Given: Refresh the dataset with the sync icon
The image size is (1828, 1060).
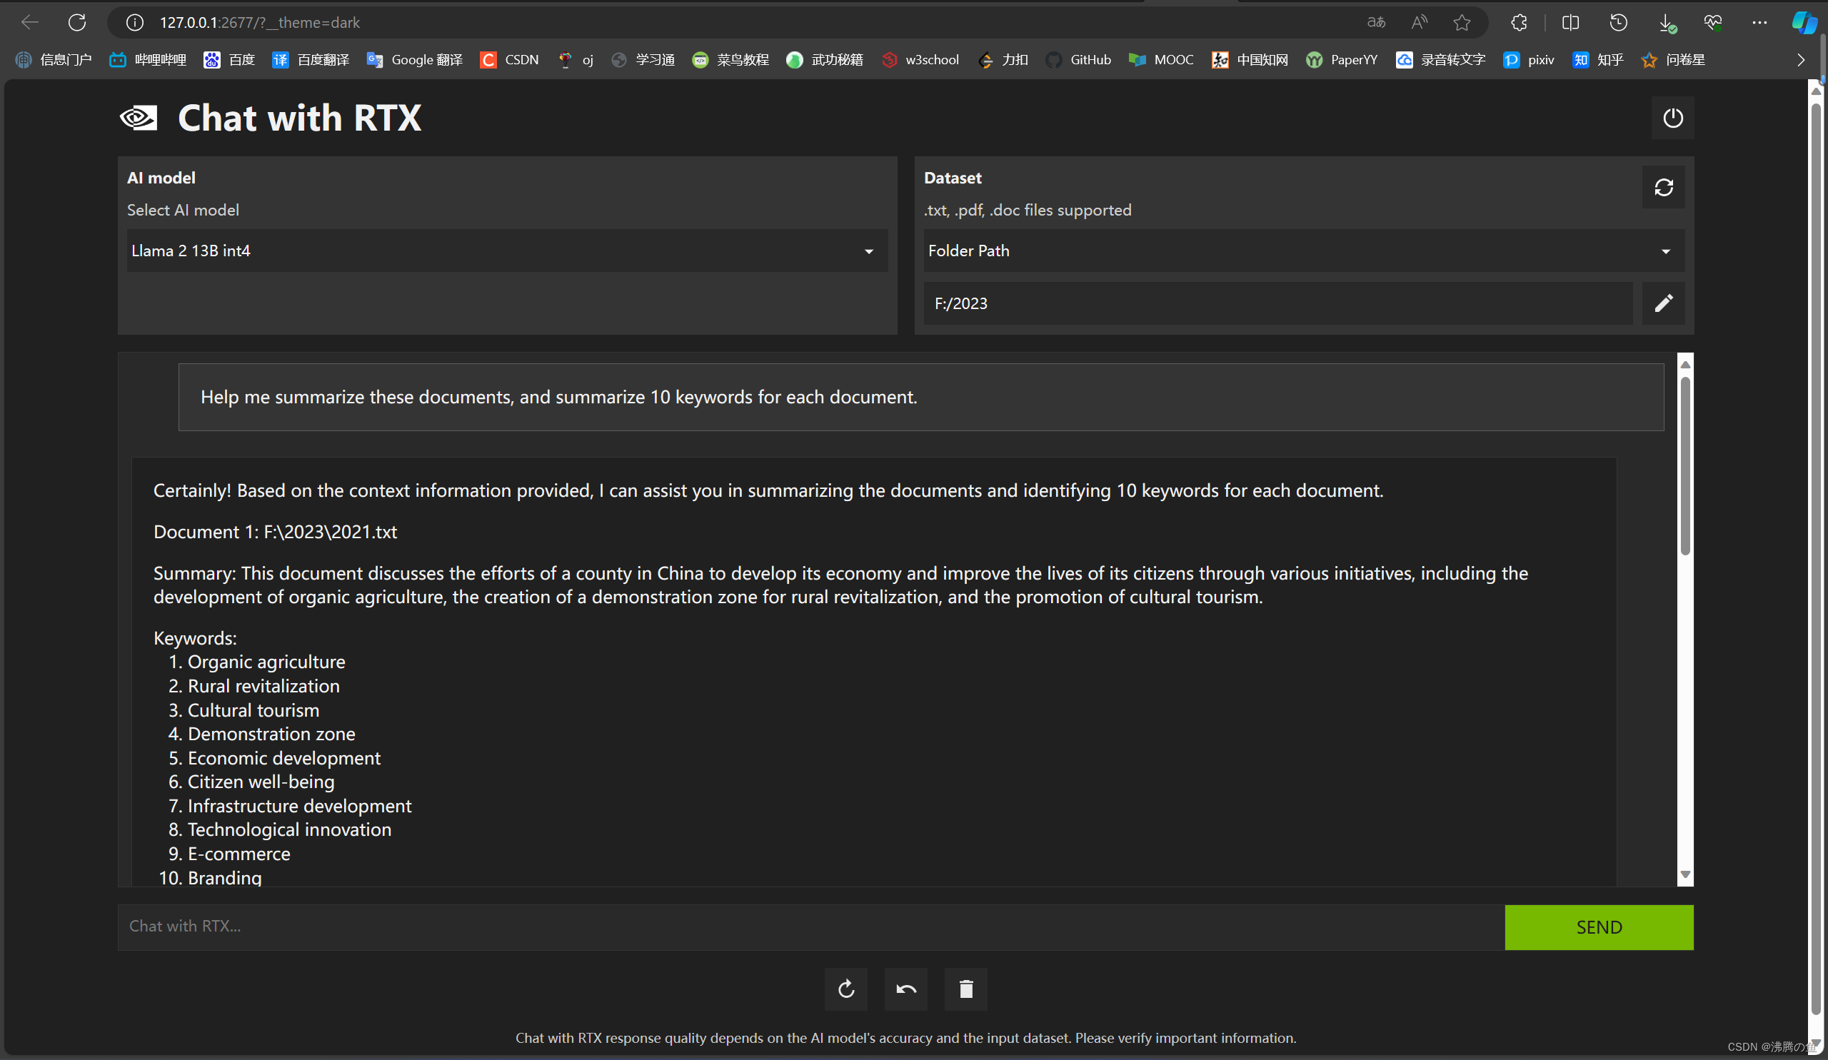Looking at the screenshot, I should pyautogui.click(x=1663, y=188).
